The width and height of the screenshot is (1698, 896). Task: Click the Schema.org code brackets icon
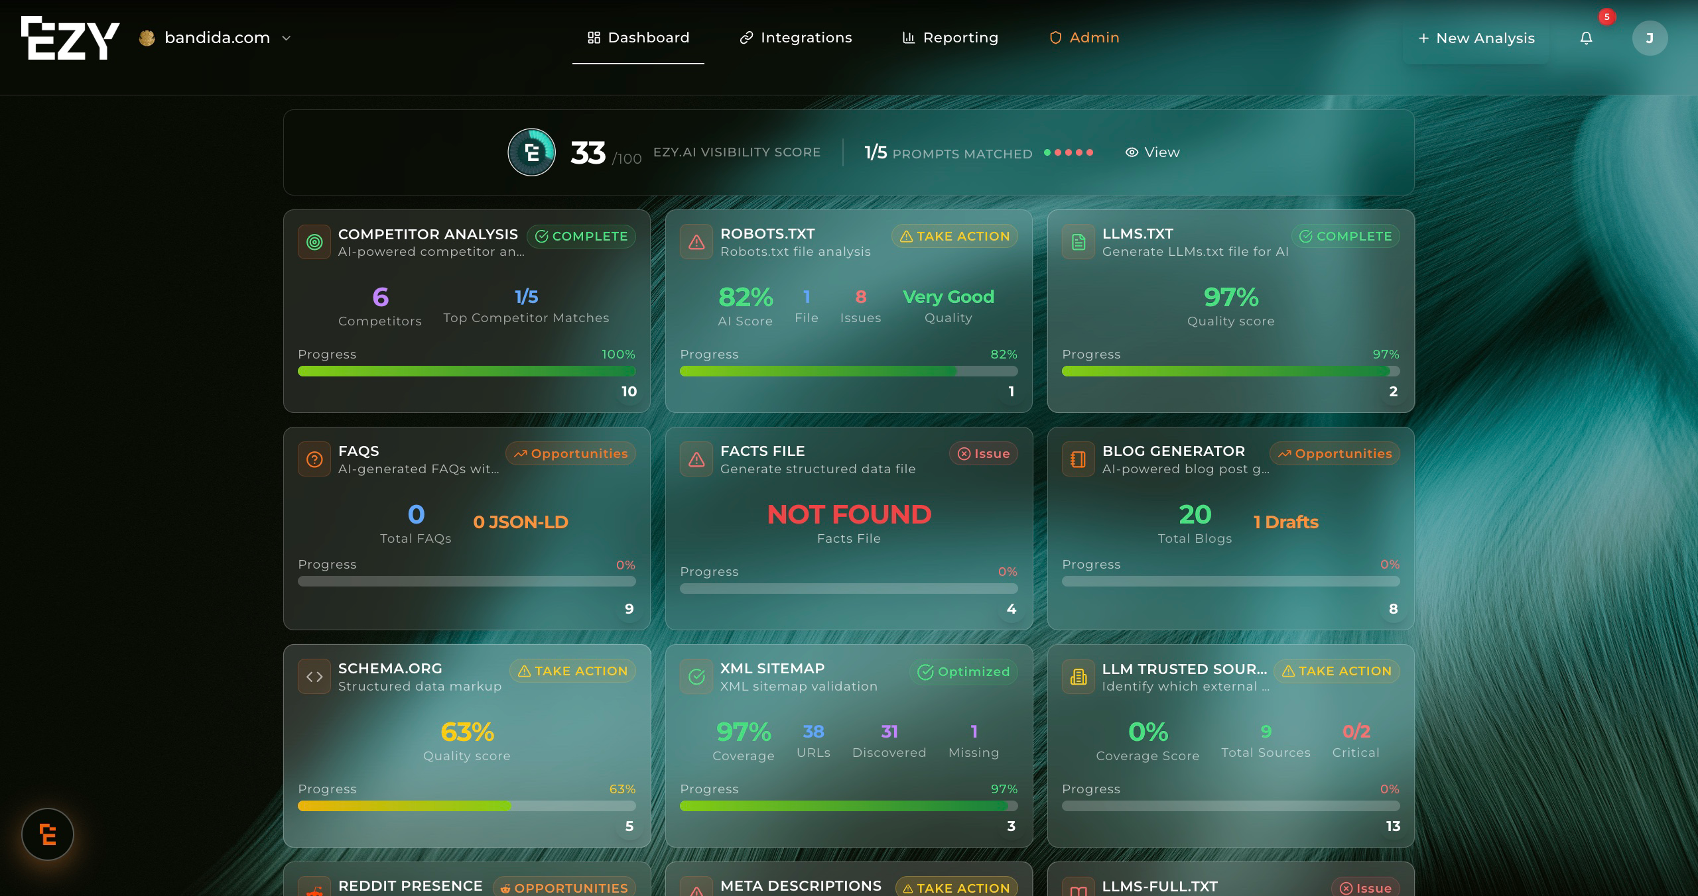click(x=314, y=676)
